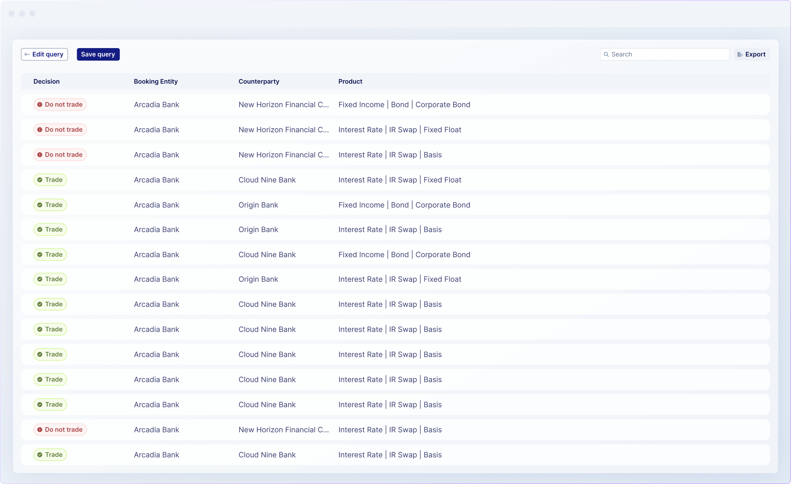Click the back arrow icon in Edit query
Screen dimensions: 791x484
(27, 54)
